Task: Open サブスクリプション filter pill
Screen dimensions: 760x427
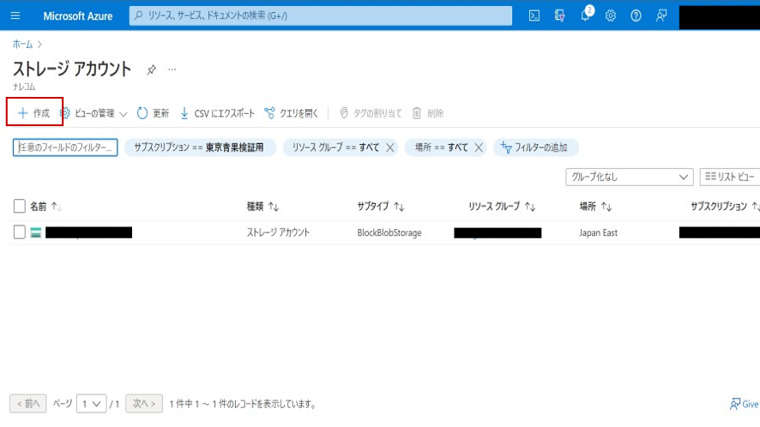Action: pyautogui.click(x=200, y=147)
